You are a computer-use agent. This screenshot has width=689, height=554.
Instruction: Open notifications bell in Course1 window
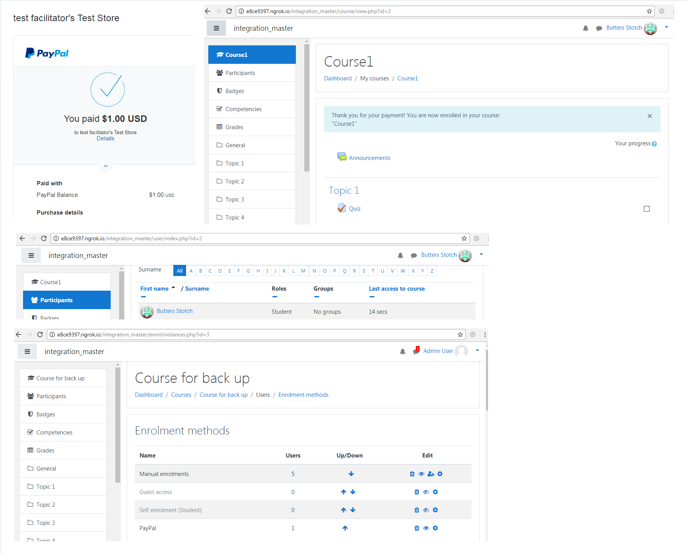pyautogui.click(x=586, y=28)
